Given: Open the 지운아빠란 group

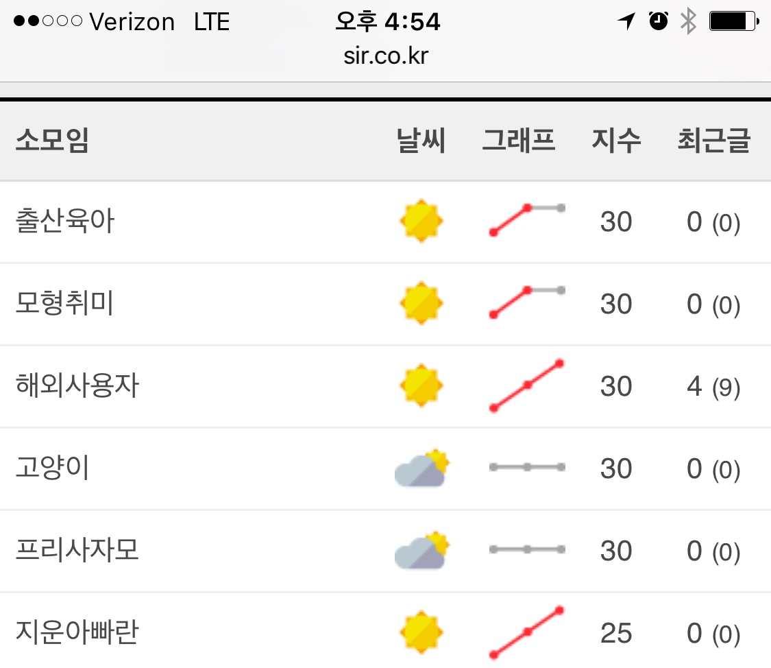Looking at the screenshot, I should (77, 632).
